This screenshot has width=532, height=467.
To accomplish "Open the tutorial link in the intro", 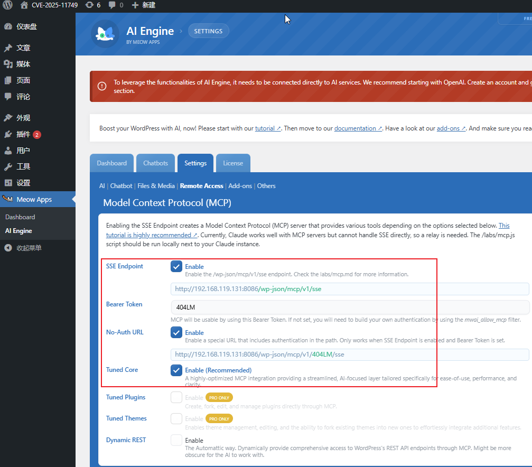I will coord(268,128).
